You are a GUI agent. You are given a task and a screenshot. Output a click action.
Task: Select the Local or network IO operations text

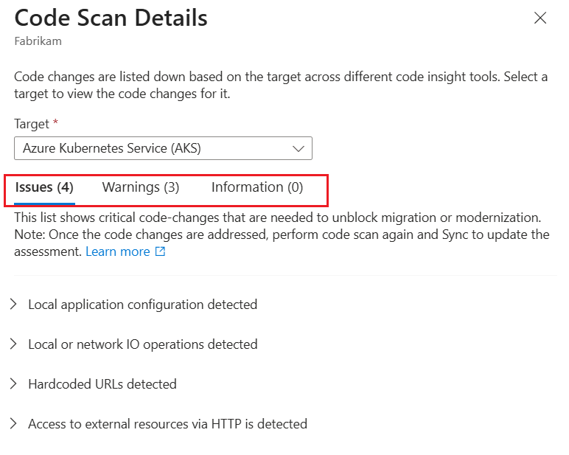(x=143, y=344)
